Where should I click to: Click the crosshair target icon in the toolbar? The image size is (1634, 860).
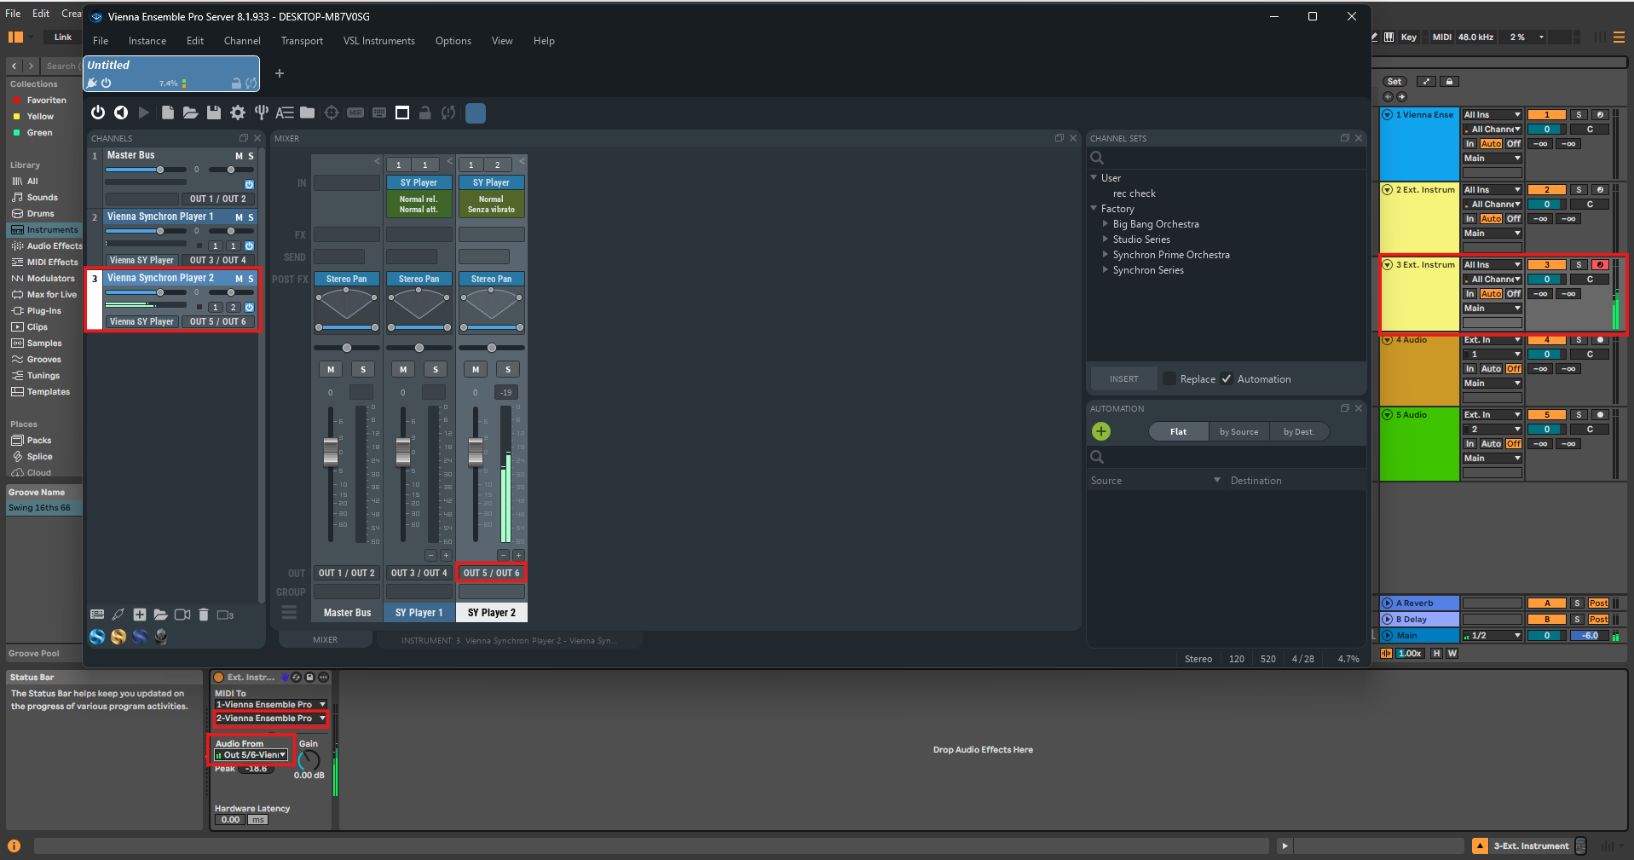coord(332,113)
